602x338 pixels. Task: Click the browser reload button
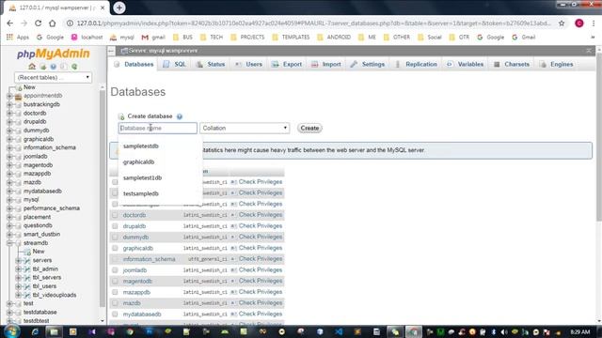[x=38, y=23]
